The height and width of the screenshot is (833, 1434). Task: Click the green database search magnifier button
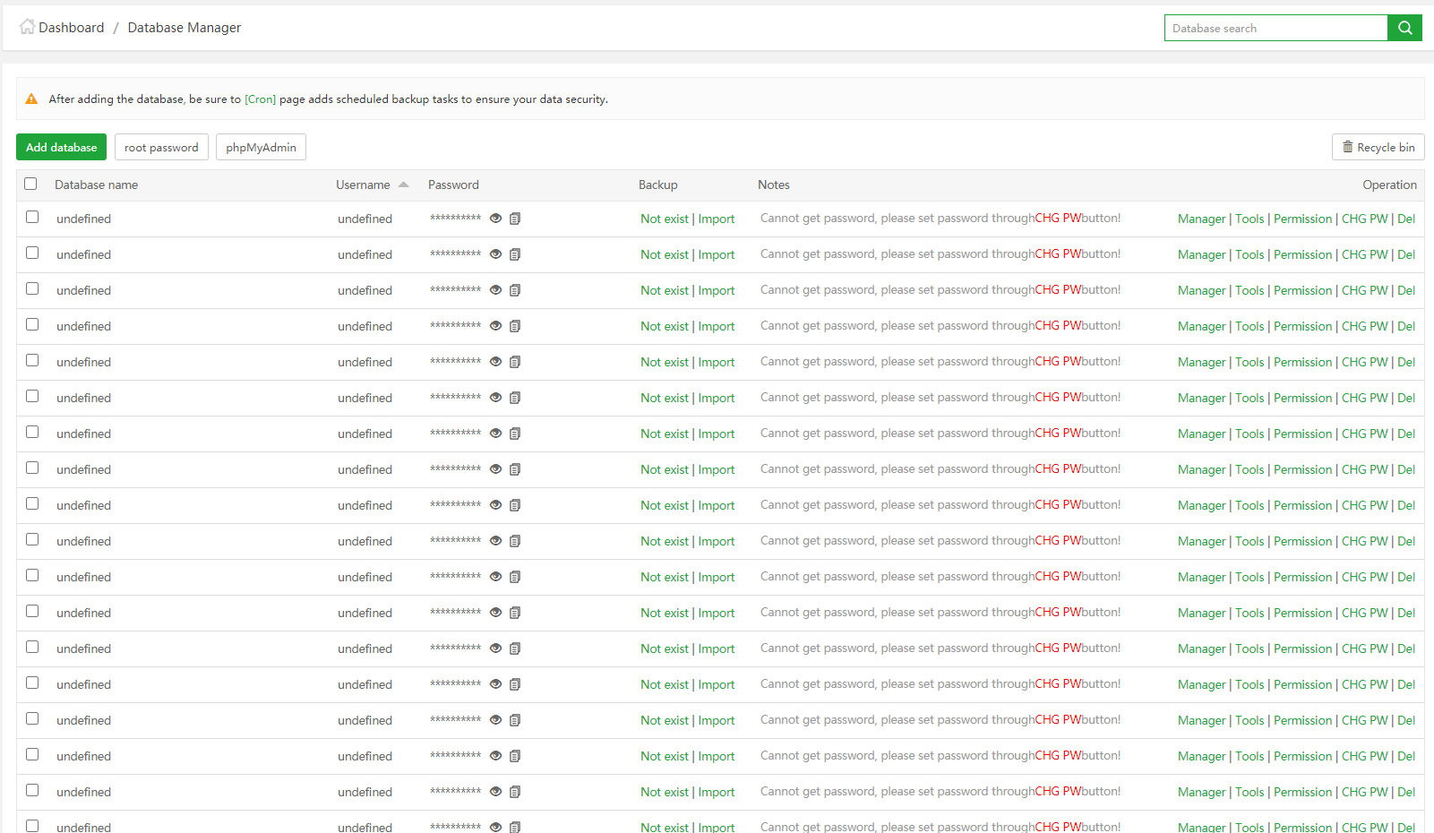[x=1404, y=28]
